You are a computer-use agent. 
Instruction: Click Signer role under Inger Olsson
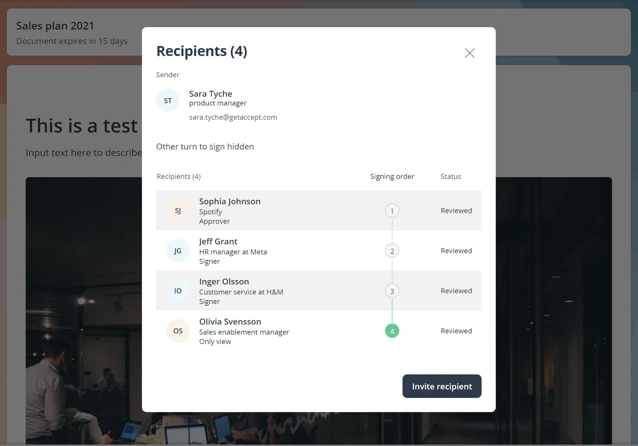coord(210,302)
